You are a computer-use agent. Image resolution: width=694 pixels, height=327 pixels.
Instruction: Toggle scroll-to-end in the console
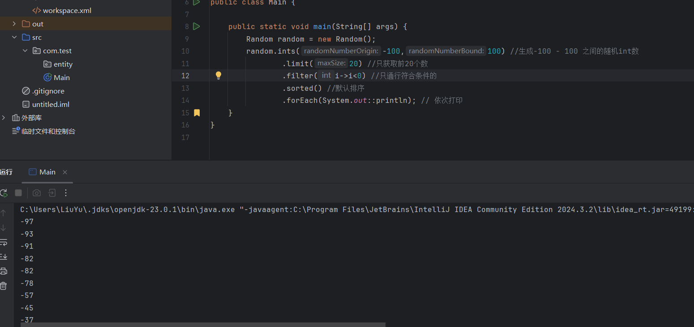coord(4,256)
